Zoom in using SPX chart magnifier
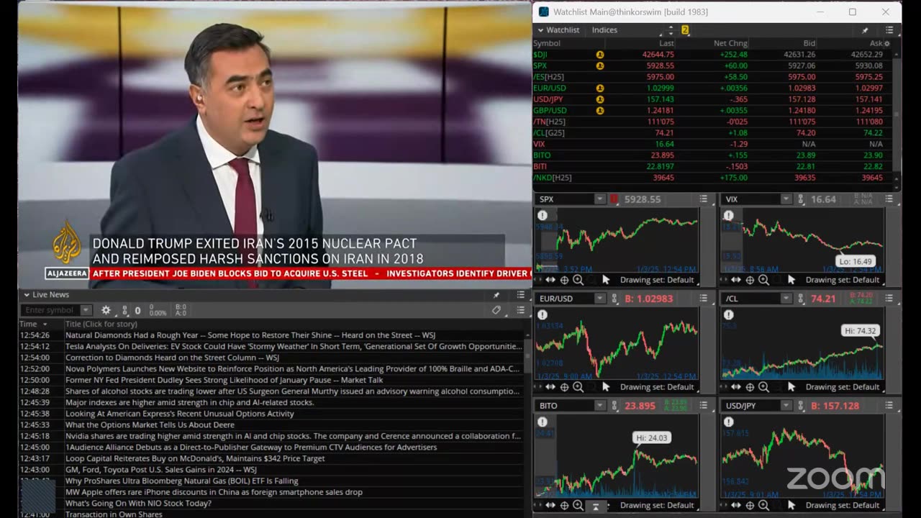 pyautogui.click(x=578, y=280)
